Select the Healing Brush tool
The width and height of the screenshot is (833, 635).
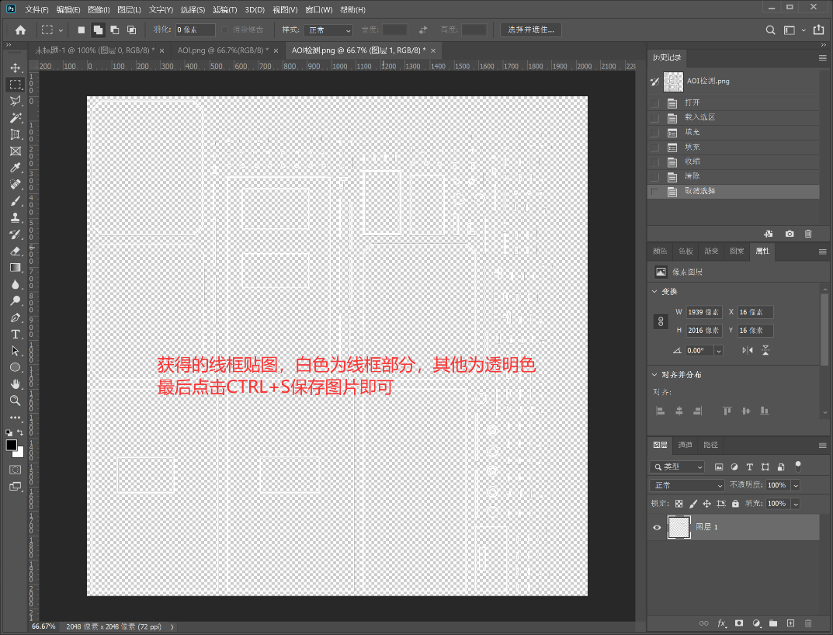coord(16,184)
